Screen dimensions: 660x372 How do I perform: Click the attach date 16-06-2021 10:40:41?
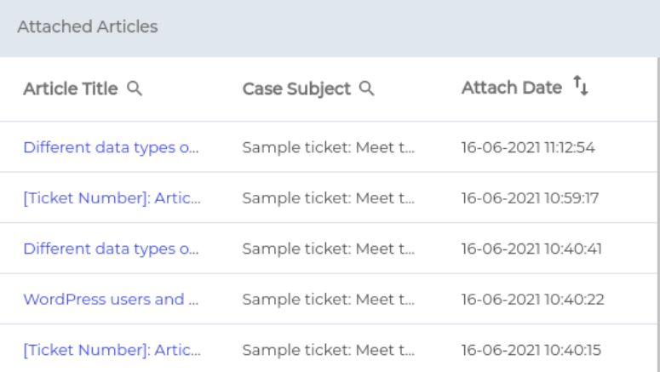pyautogui.click(x=528, y=249)
